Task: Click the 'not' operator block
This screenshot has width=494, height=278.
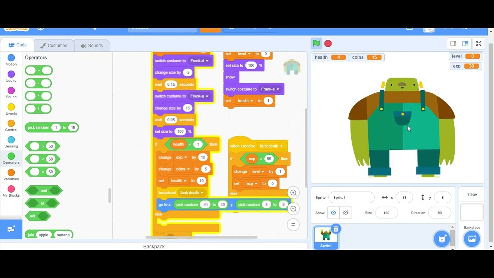Action: (38, 216)
